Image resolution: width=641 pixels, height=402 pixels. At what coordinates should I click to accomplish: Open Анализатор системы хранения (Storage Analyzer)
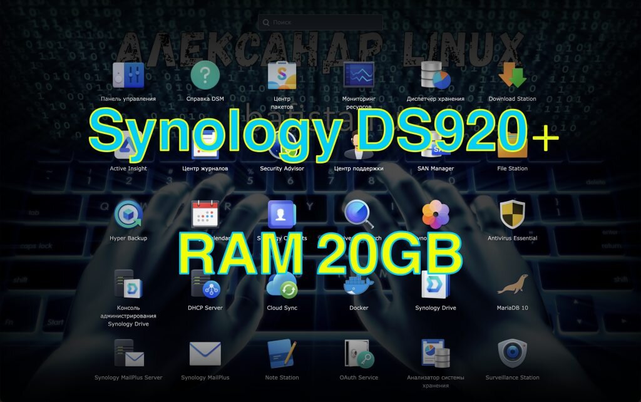coord(436,354)
